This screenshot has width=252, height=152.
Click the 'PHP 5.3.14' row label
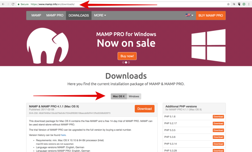coord(170,144)
